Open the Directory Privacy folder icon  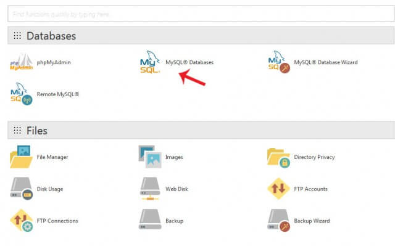(278, 158)
